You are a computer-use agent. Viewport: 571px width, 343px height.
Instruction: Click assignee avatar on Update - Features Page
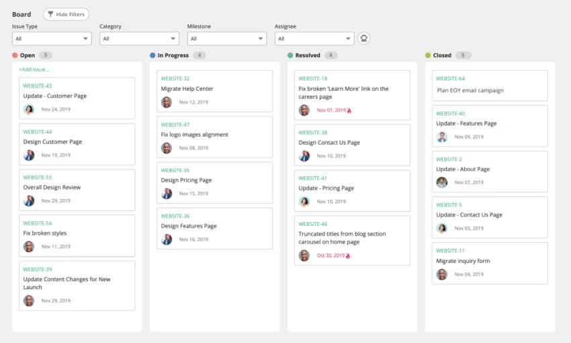[442, 137]
